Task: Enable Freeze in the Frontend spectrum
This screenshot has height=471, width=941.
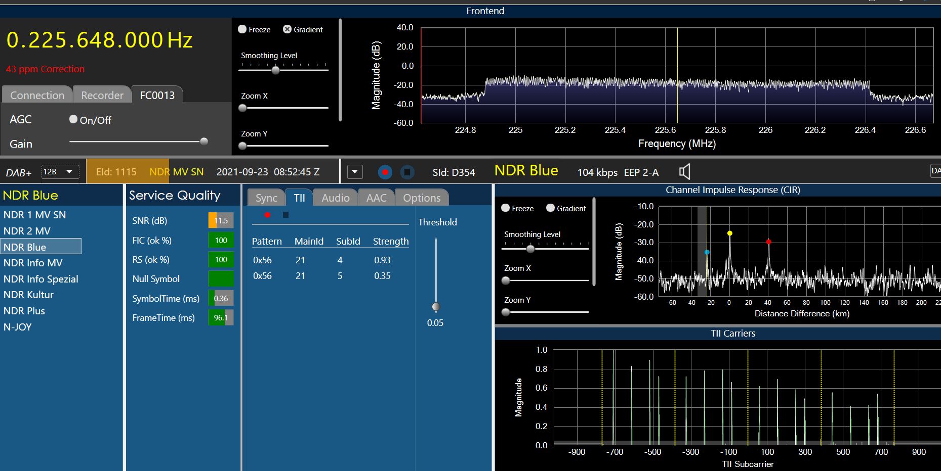Action: click(x=242, y=29)
